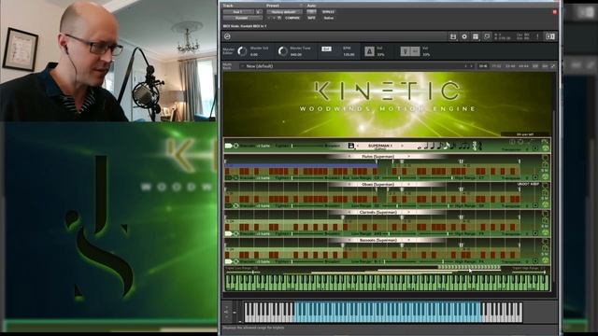This screenshot has height=336, width=598.
Task: Click the SAFE button
Action: (311, 18)
